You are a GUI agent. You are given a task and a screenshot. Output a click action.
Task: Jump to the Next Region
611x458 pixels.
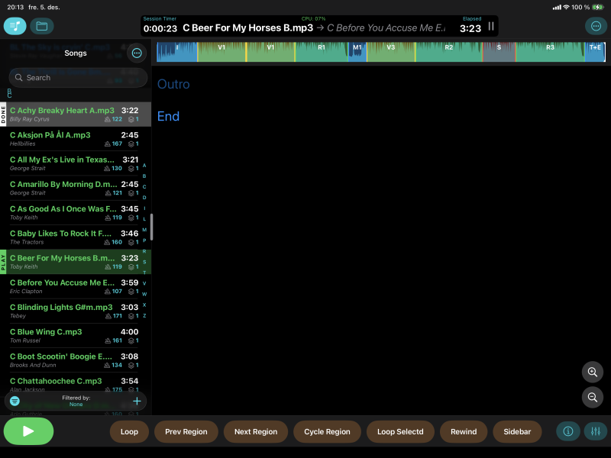pos(255,431)
